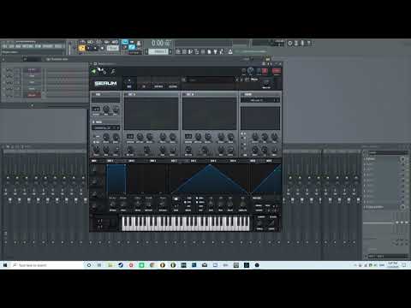The image size is (411, 308).
Task: Toggle the NOISE oscillator on
Action: [93, 121]
